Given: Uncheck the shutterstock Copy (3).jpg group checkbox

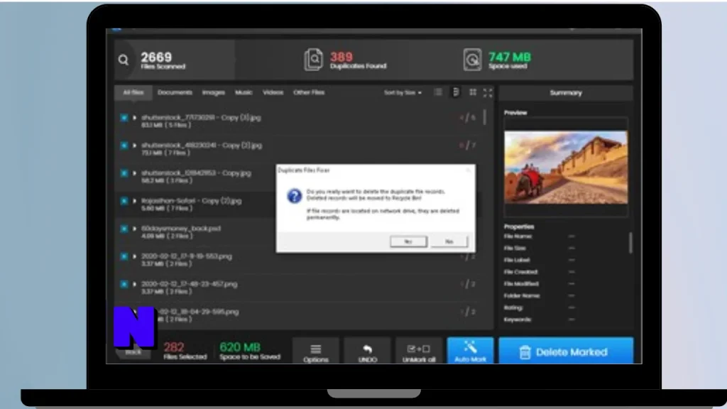Looking at the screenshot, I should click(124, 118).
